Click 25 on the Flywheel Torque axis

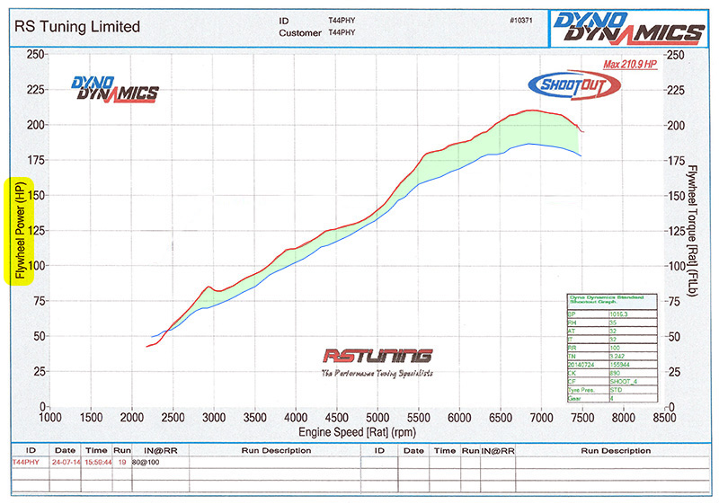(673, 372)
